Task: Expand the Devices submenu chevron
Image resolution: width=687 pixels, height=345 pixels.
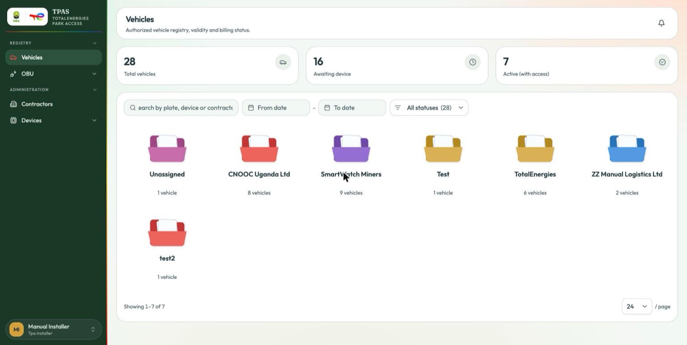Action: 94,120
